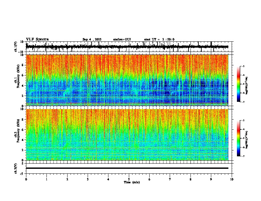Screen dimensions: 261x201
Task: Click time axis tick label "0"
Action: coord(26,179)
